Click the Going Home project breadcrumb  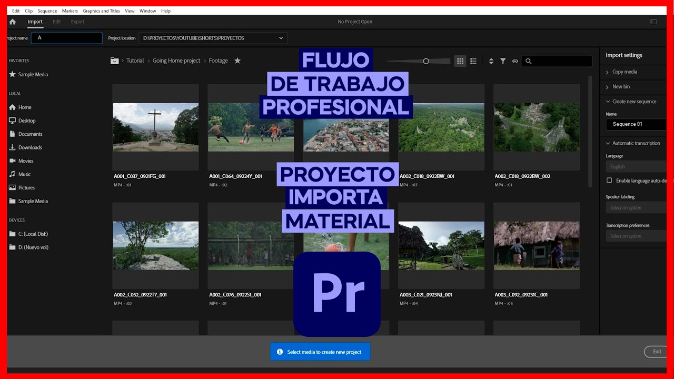(x=176, y=61)
